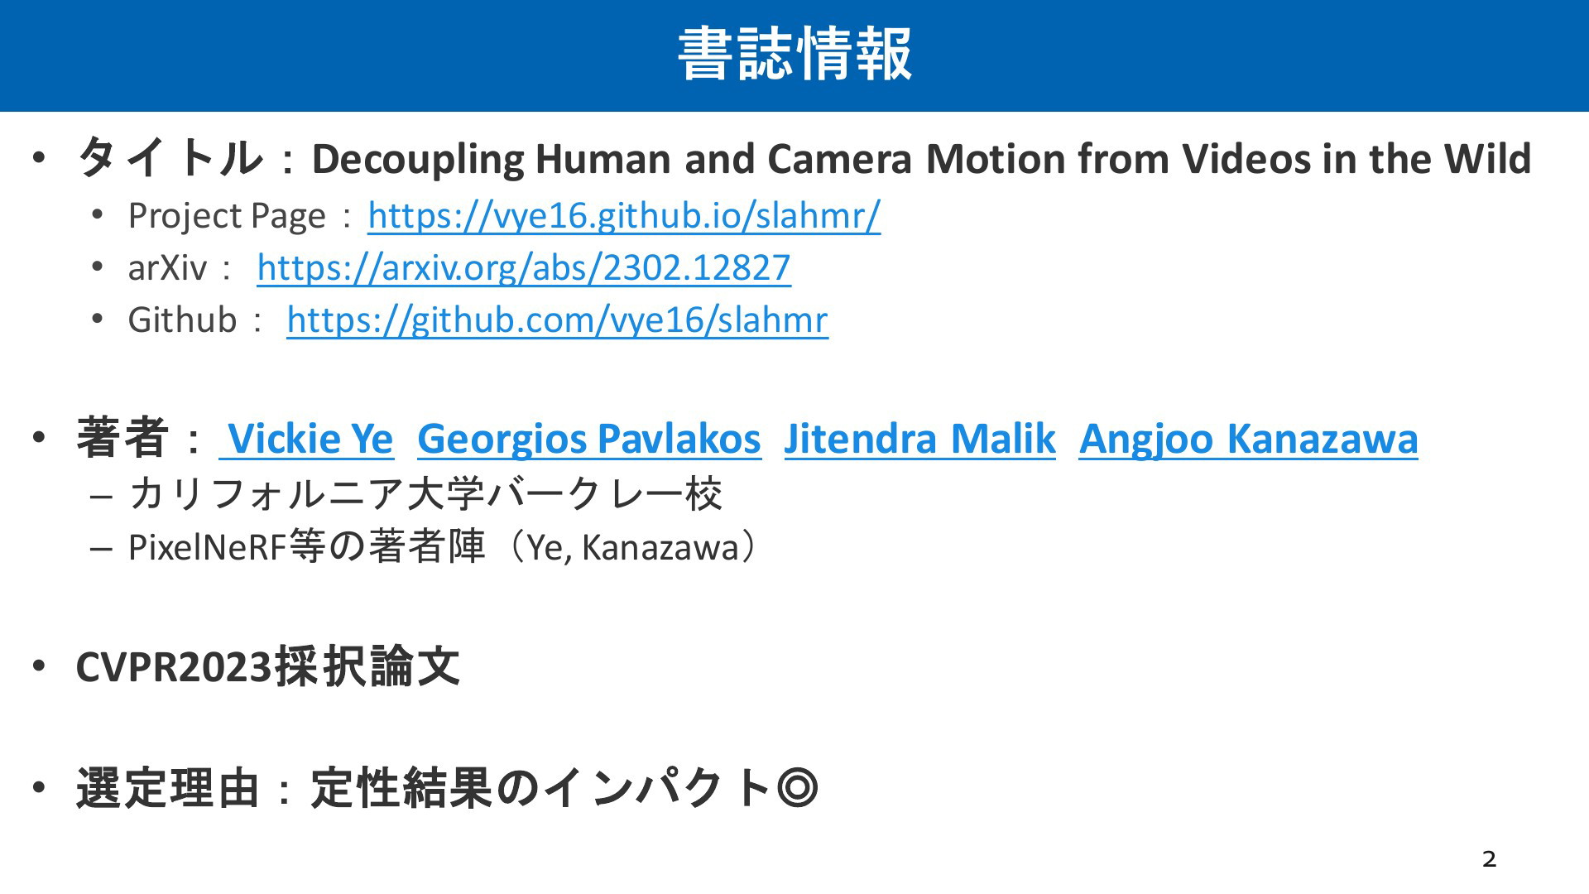This screenshot has width=1589, height=894.
Task: Click the カリフォルニア大学バークレー校 affiliation line
Action: click(425, 494)
